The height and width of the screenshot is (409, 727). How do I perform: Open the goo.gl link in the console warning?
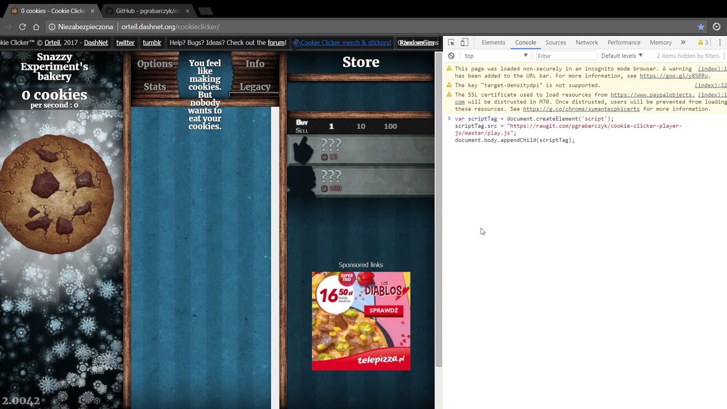click(x=674, y=76)
